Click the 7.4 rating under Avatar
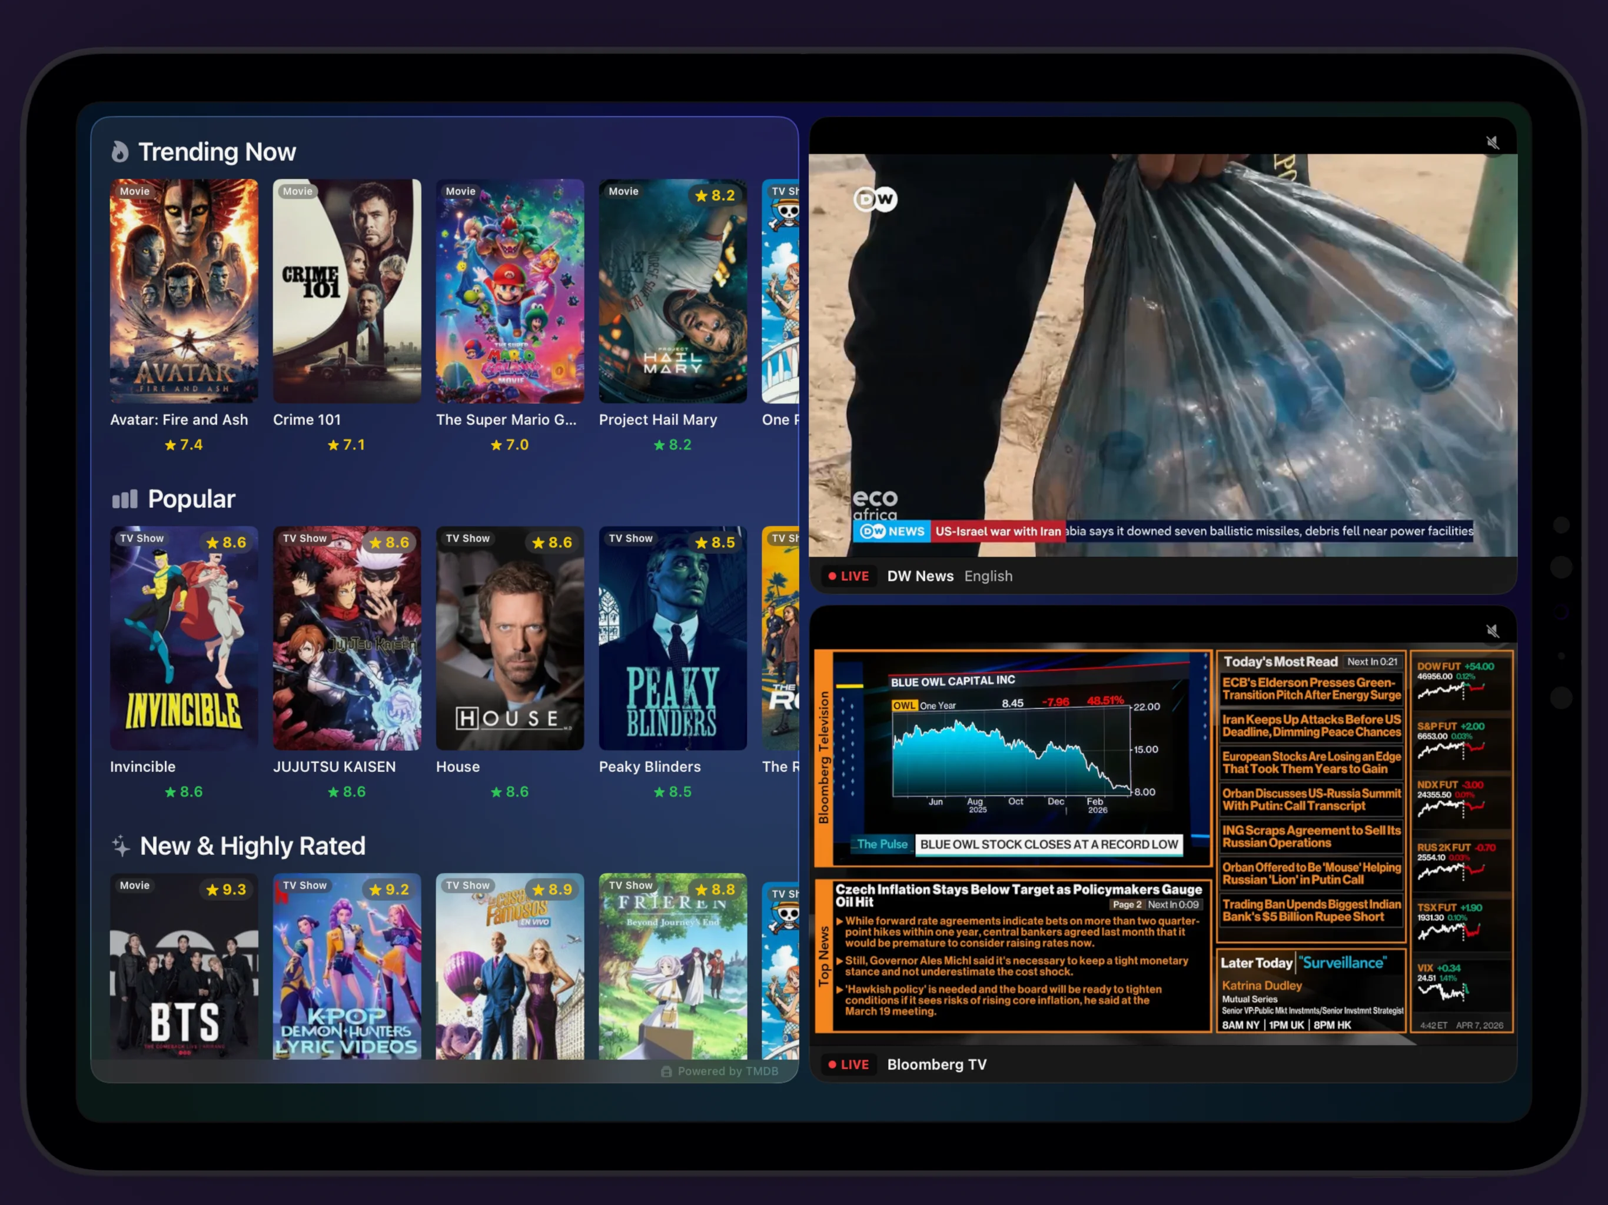 pyautogui.click(x=184, y=445)
